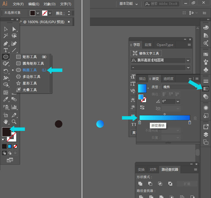This screenshot has height=198, width=211.
Task: Click the Minus Front shape mode icon
Action: pos(150,184)
